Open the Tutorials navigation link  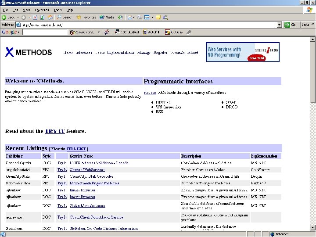(177, 53)
